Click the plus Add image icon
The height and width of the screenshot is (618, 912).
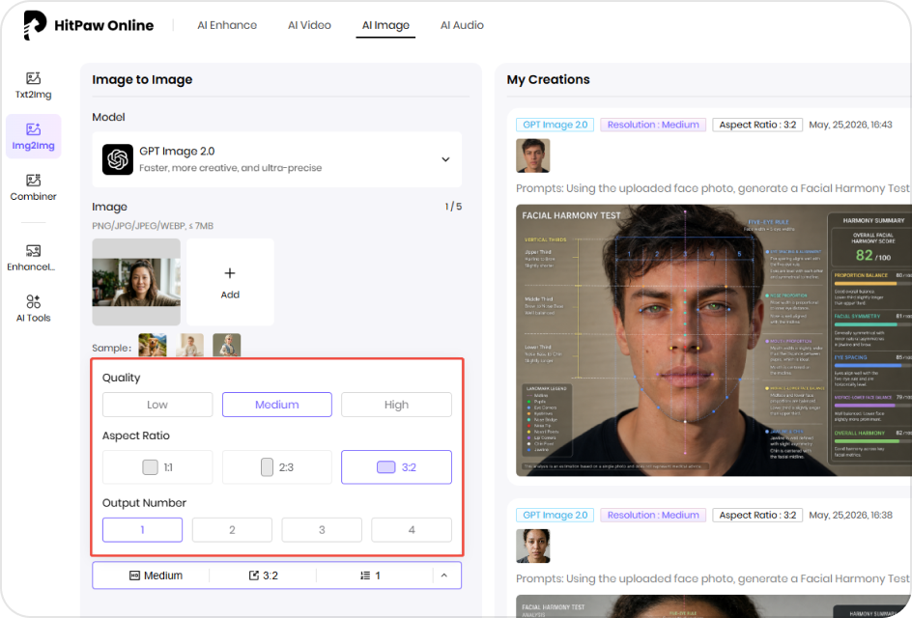[x=230, y=273]
